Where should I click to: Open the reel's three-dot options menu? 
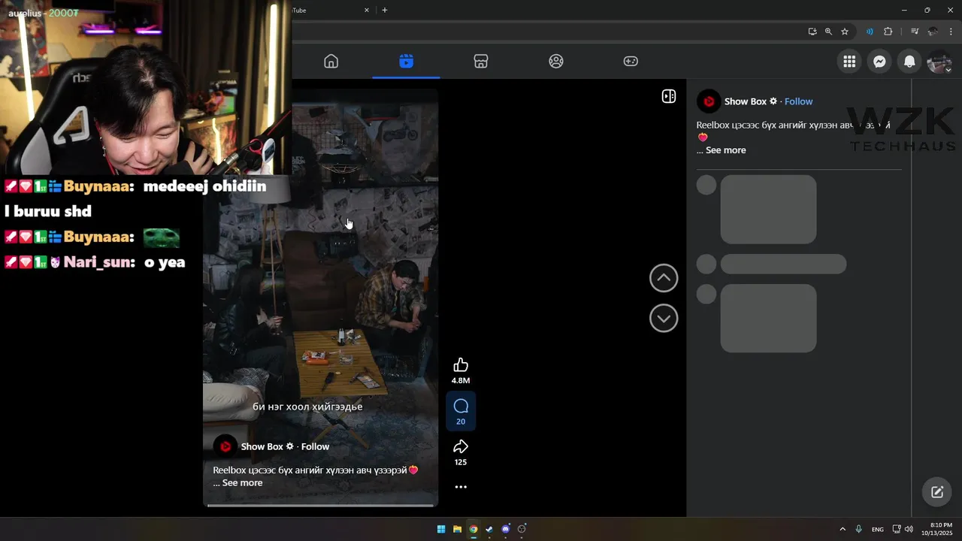tap(461, 487)
